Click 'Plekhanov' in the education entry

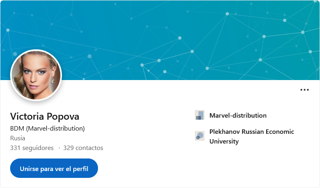pos(225,131)
